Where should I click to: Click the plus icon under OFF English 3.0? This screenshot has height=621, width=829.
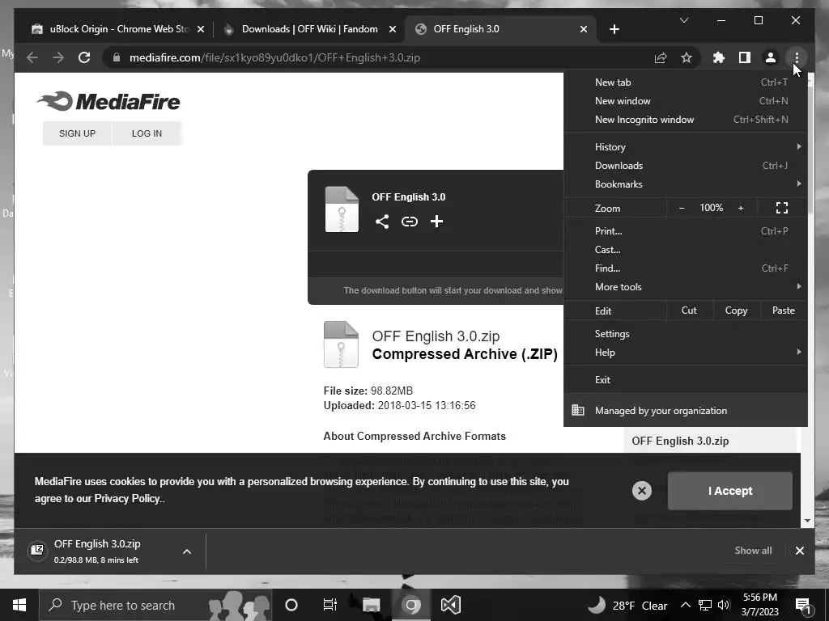click(x=436, y=222)
